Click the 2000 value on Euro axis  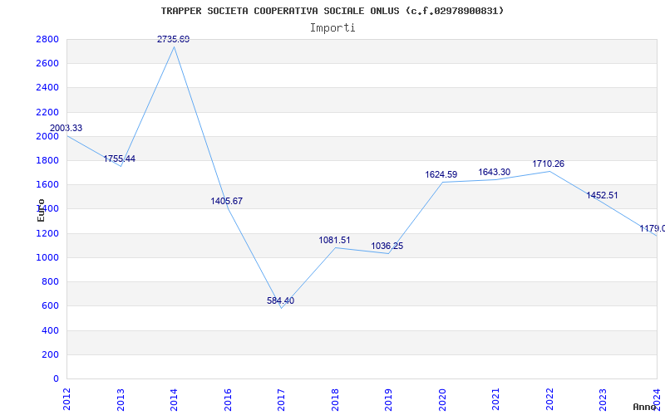47,136
